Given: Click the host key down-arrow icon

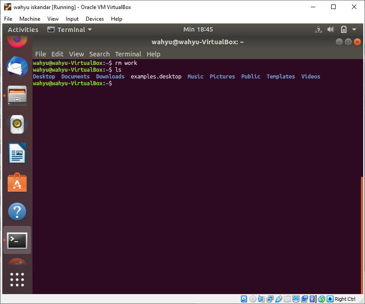Looking at the screenshot, I should 330,299.
